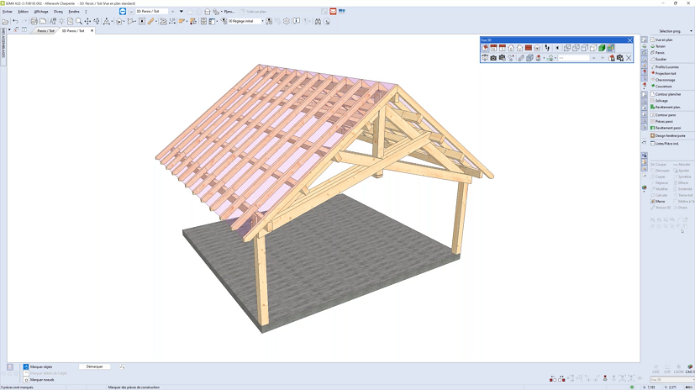Click the Démarquer button

pyautogui.click(x=94, y=366)
